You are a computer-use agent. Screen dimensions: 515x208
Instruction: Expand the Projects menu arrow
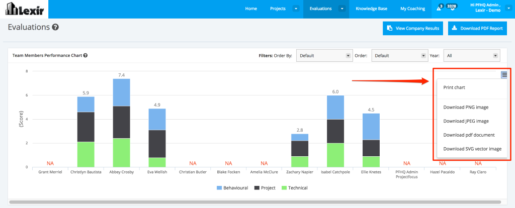coord(296,9)
